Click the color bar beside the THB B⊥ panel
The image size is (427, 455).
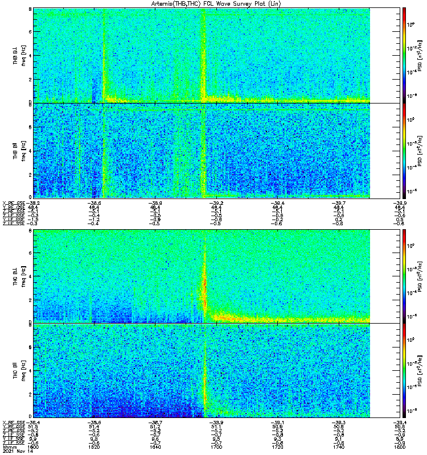click(x=404, y=55)
